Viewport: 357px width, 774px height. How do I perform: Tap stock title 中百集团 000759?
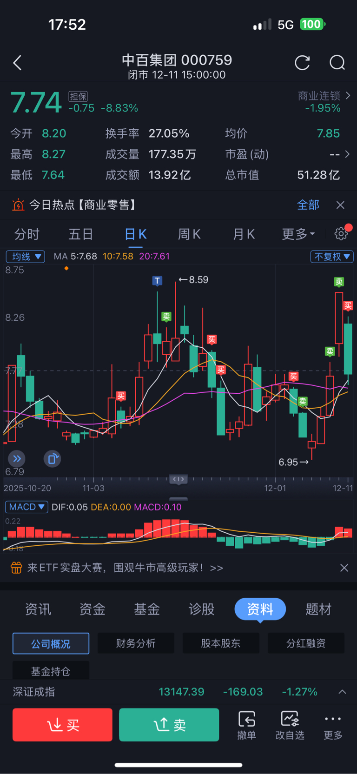coord(177,60)
